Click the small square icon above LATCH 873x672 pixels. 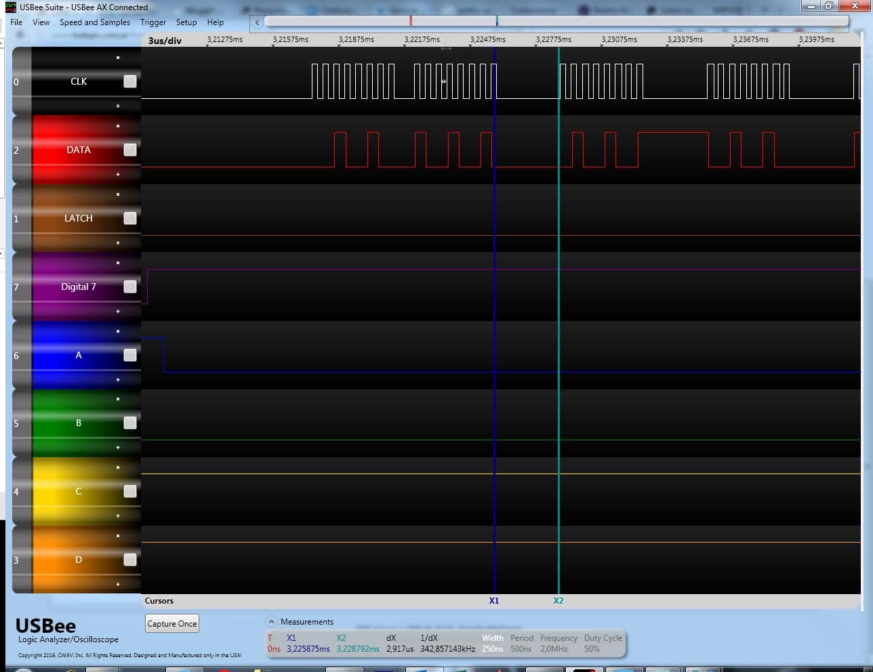pos(118,194)
